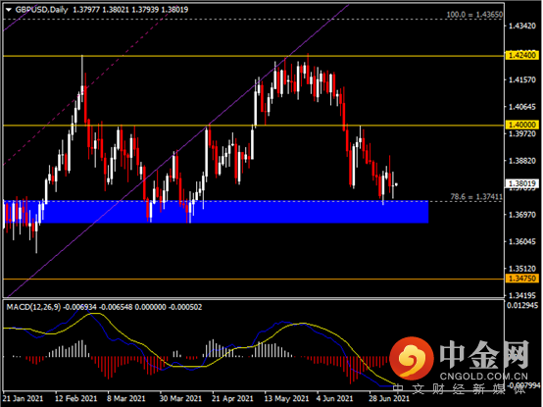Click the MACD(12,26,9) indicator label
The width and height of the screenshot is (543, 407).
(x=33, y=307)
